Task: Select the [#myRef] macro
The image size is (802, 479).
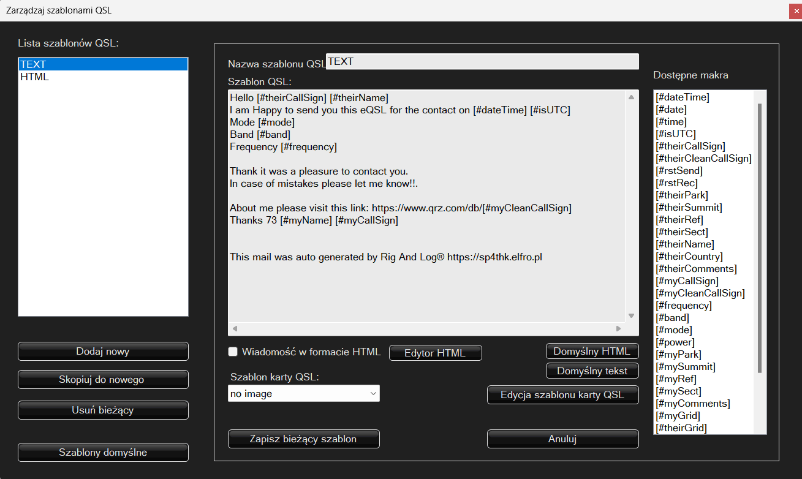Action: click(x=676, y=379)
